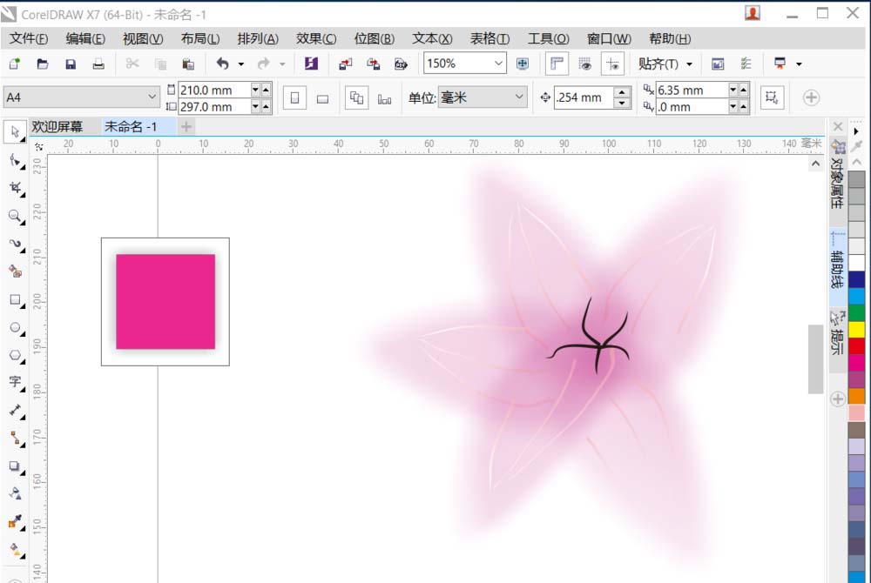Set page to portrait orientation
The width and height of the screenshot is (871, 583).
point(294,98)
